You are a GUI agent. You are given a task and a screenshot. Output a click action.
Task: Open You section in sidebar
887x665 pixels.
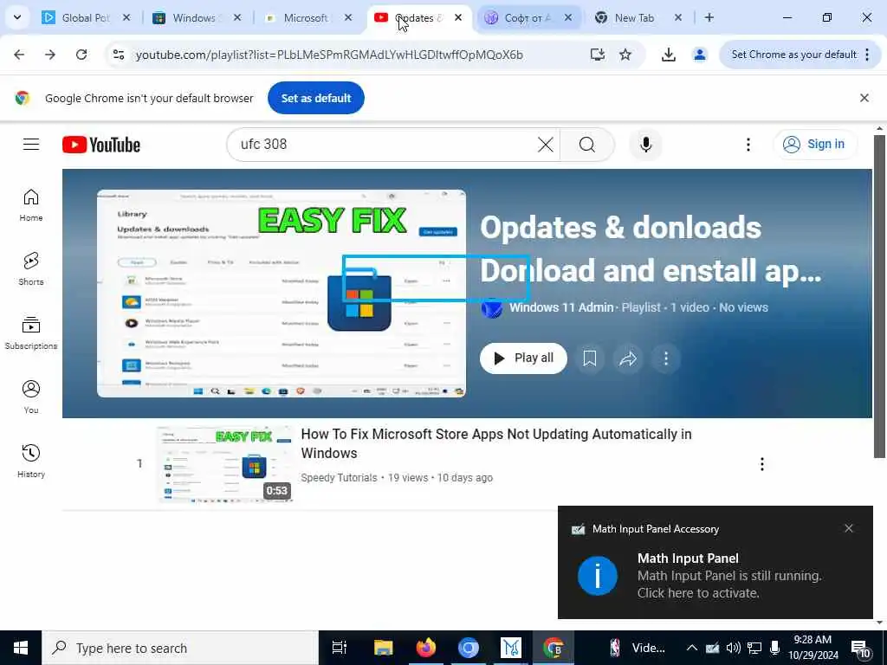coord(31,397)
